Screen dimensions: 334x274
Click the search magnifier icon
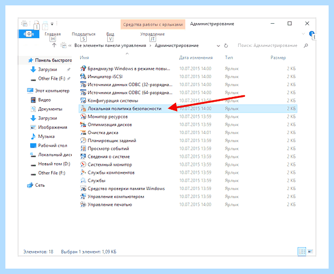pyautogui.click(x=306, y=46)
